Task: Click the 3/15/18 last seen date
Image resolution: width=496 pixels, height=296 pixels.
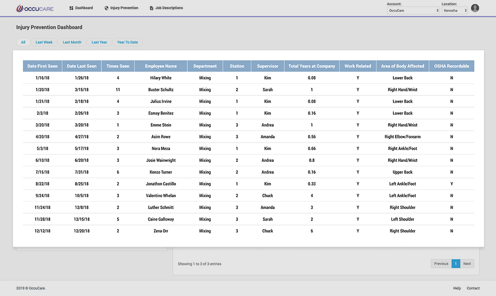Action: (x=82, y=89)
